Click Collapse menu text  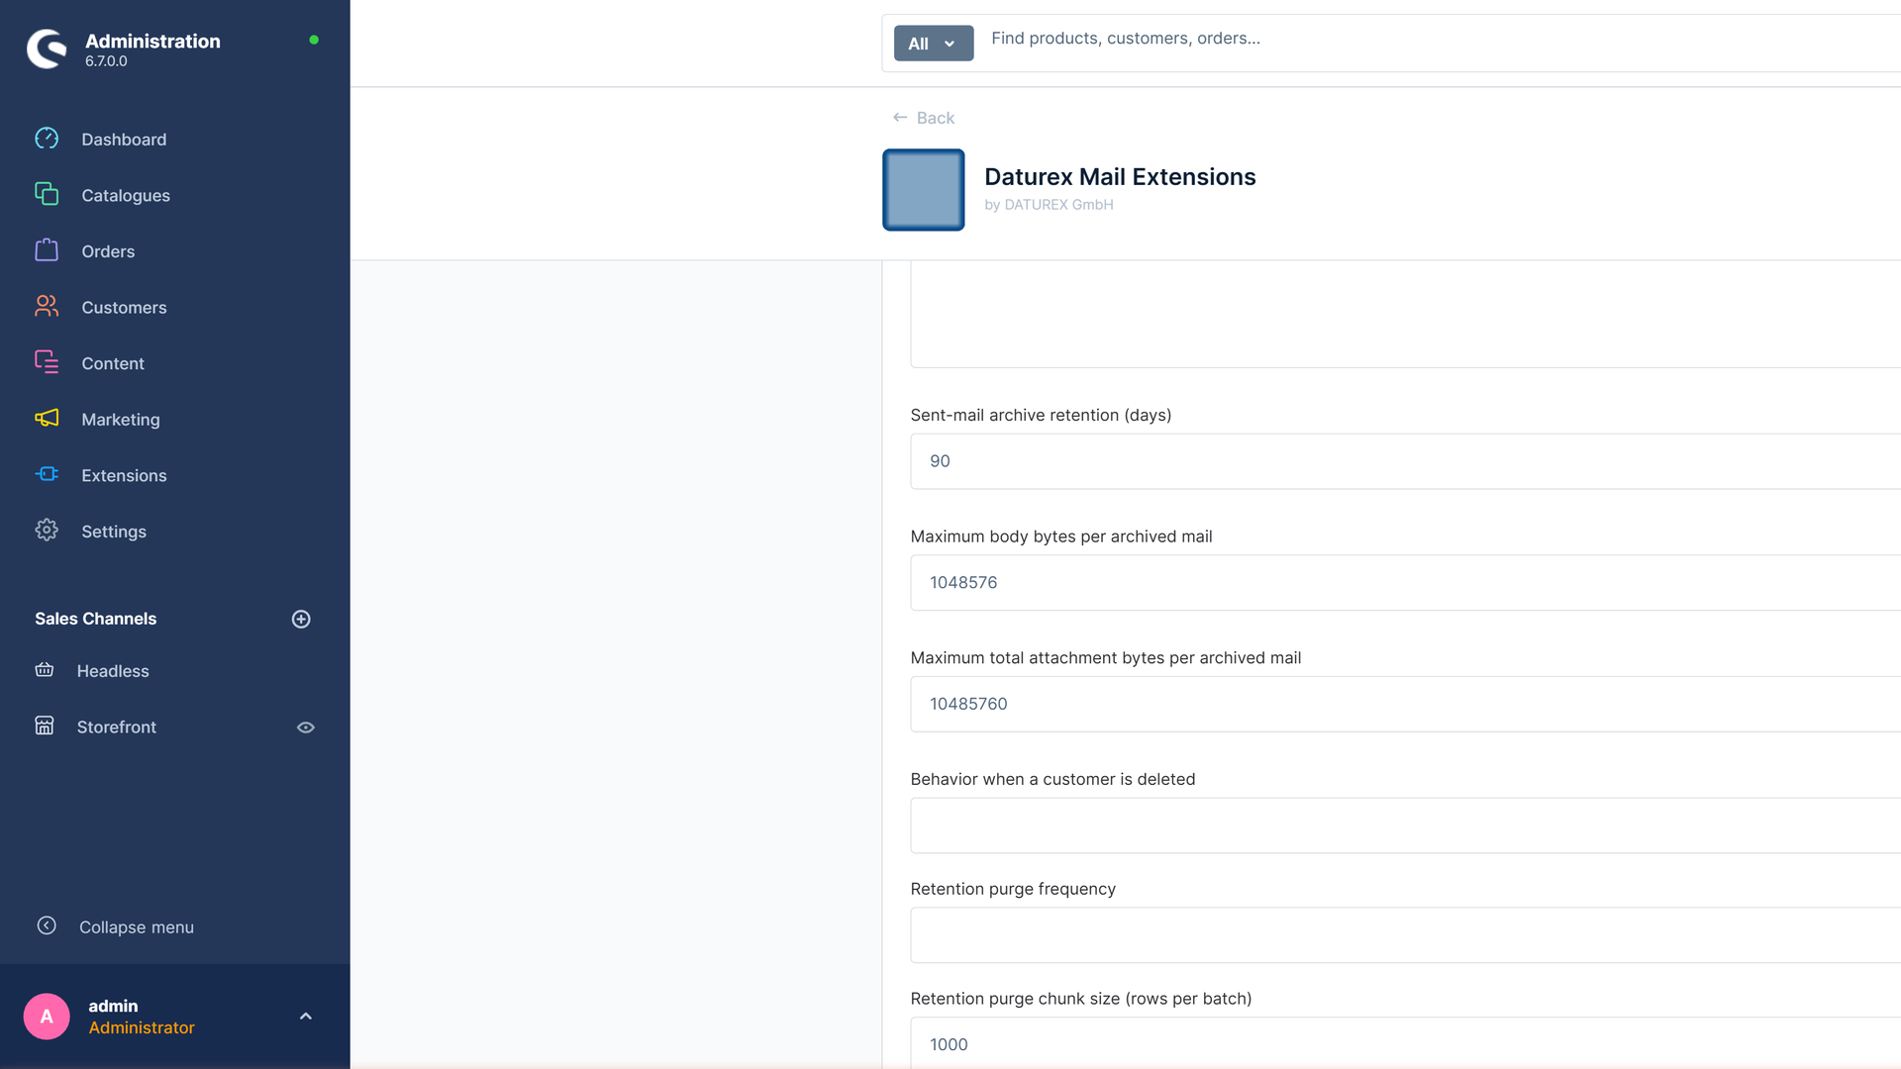point(137,927)
